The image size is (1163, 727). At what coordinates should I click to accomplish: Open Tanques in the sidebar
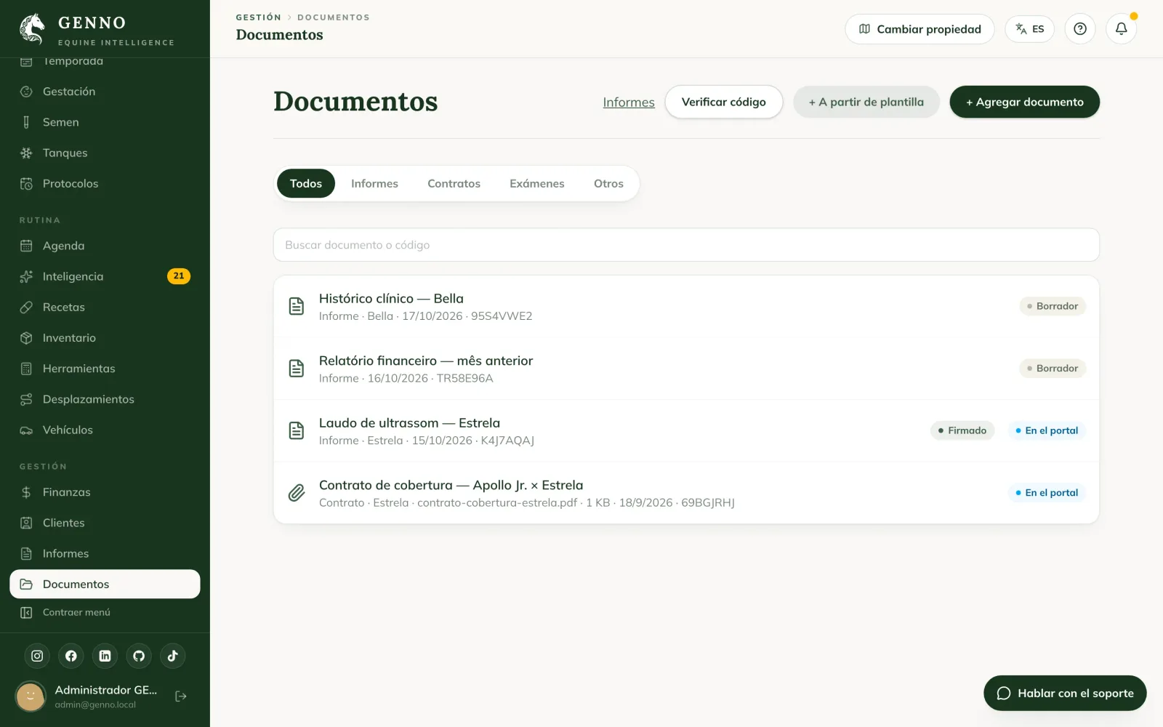click(x=105, y=153)
